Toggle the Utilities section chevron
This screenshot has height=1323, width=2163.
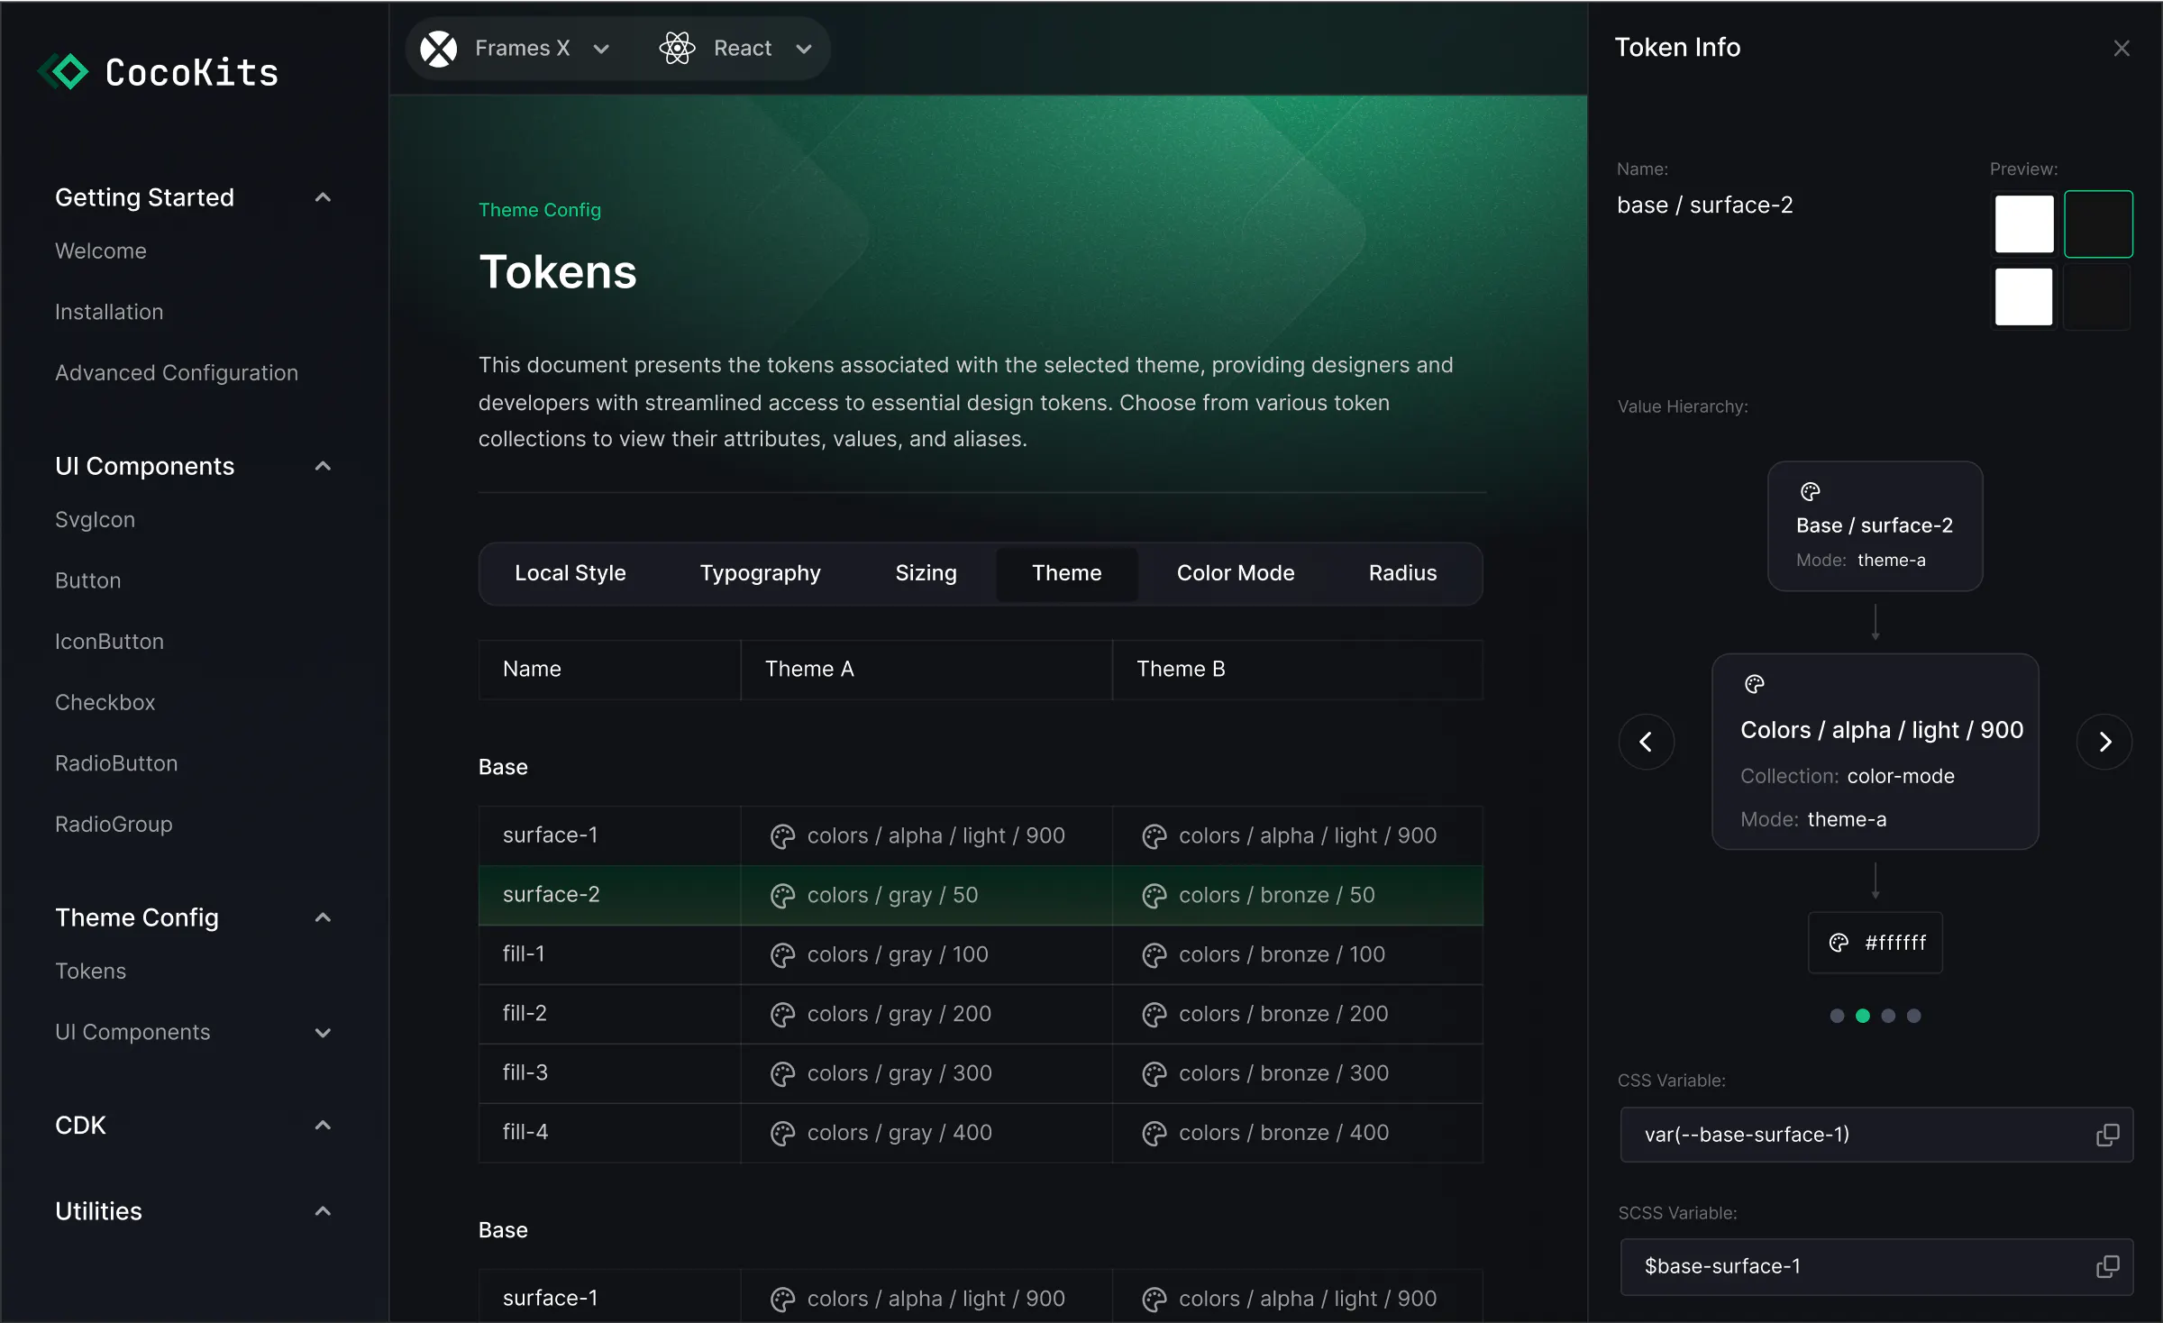(x=323, y=1211)
